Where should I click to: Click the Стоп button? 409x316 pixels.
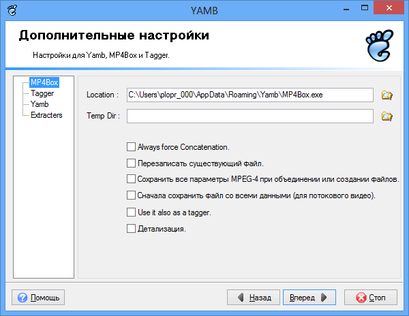coord(371,297)
